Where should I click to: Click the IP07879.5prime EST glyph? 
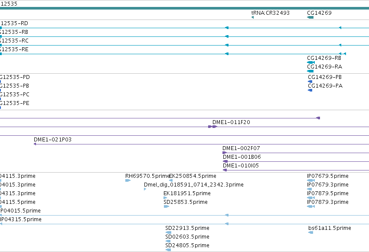[311, 198]
